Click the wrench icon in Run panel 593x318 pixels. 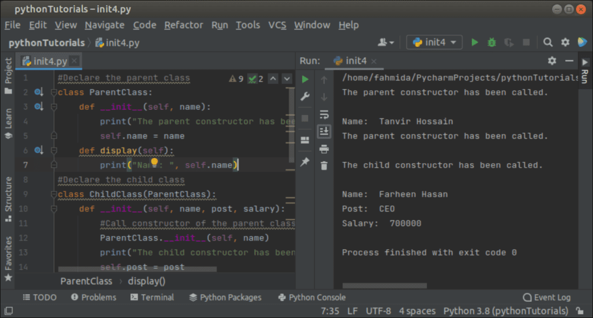click(x=305, y=97)
